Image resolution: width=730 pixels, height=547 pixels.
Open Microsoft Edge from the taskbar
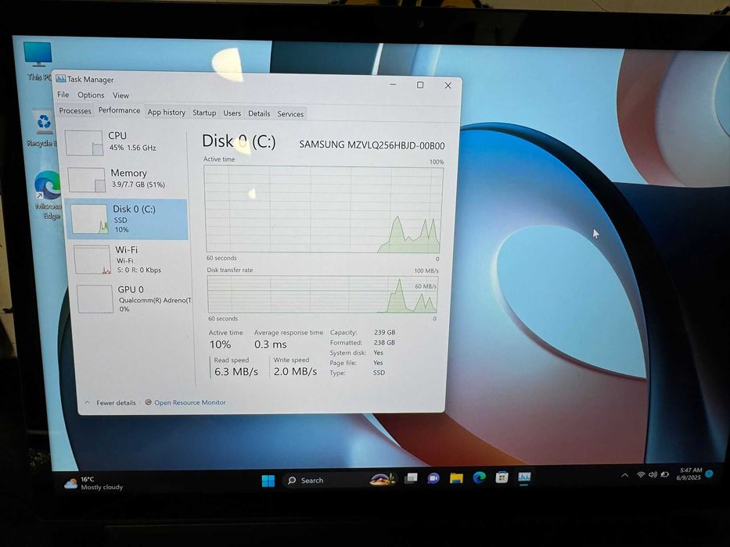pyautogui.click(x=479, y=477)
